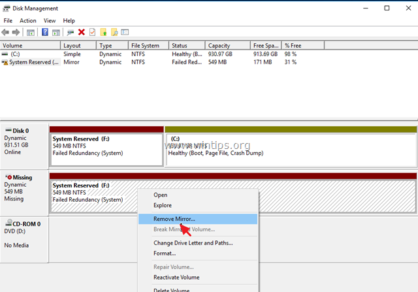Sort by the File System column header
The width and height of the screenshot is (418, 292).
[148, 46]
